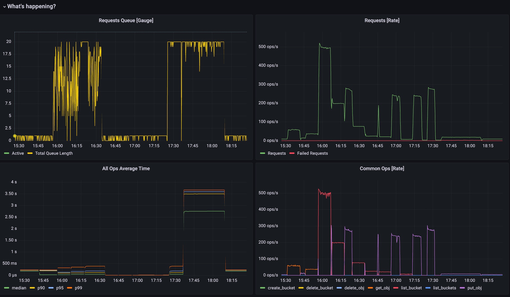
Task: Toggle the Active series in the queue legend
Action: 18,153
